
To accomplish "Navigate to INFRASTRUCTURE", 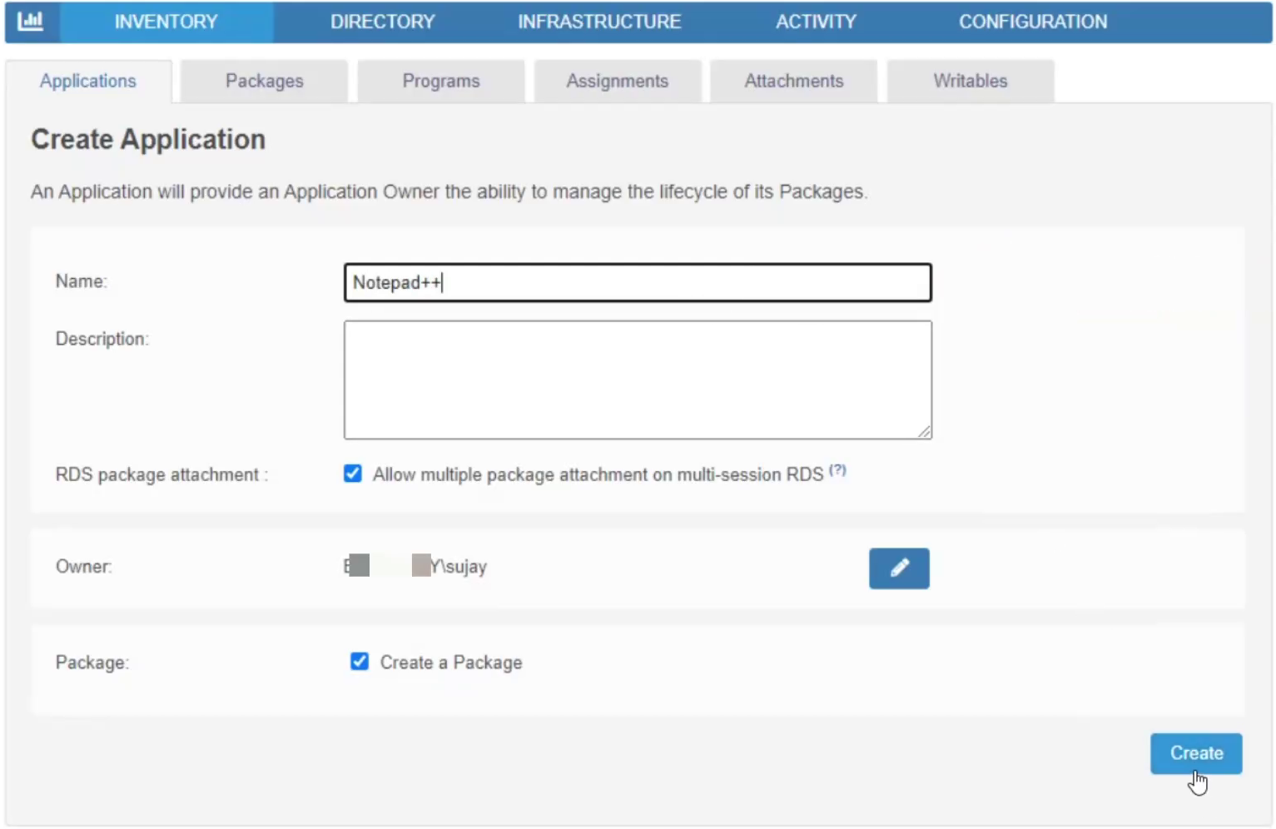I will point(599,22).
